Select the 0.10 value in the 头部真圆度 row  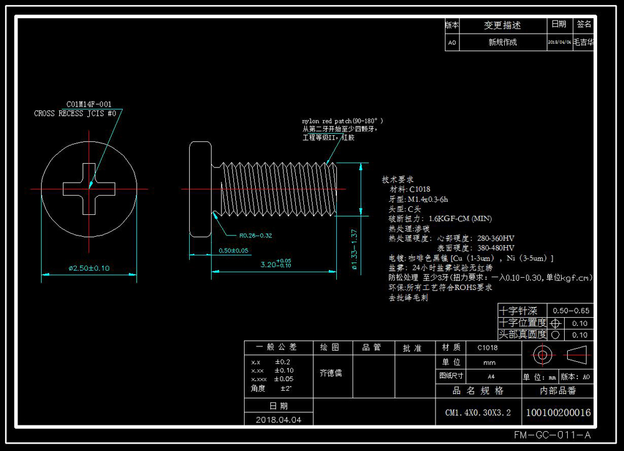579,335
